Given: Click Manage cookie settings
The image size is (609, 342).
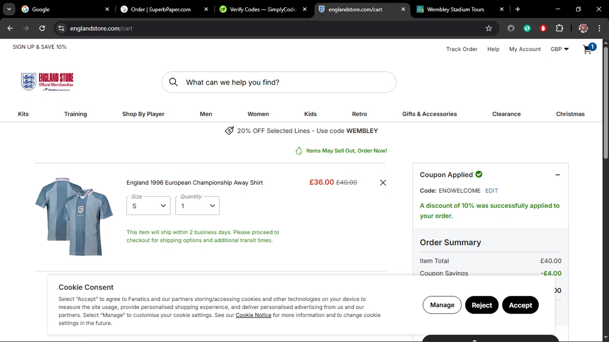Looking at the screenshot, I should (442, 305).
